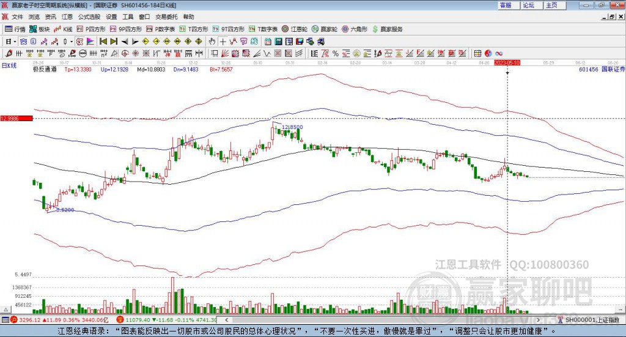Viewport: 626px width, 337px height.
Task: Click the percent % tool icon
Action: (336, 53)
